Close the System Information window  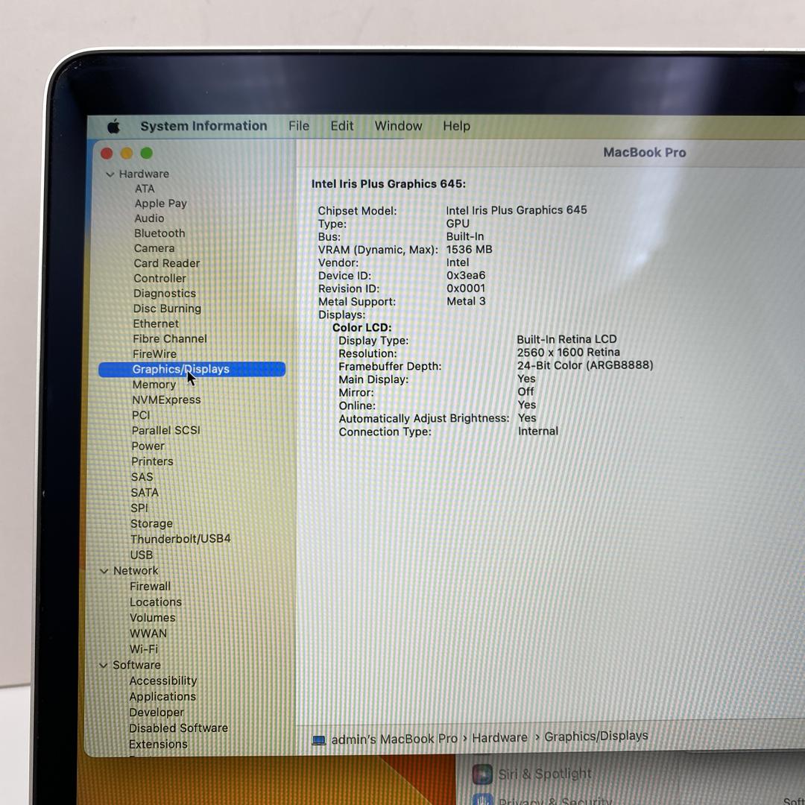click(107, 153)
